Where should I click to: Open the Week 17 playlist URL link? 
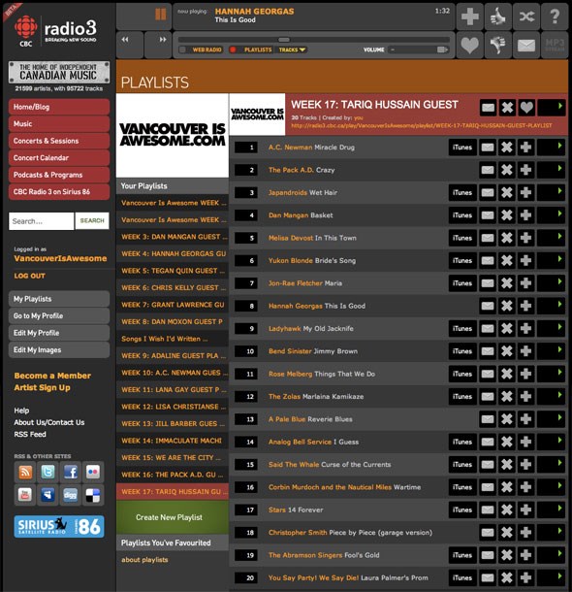click(x=422, y=125)
